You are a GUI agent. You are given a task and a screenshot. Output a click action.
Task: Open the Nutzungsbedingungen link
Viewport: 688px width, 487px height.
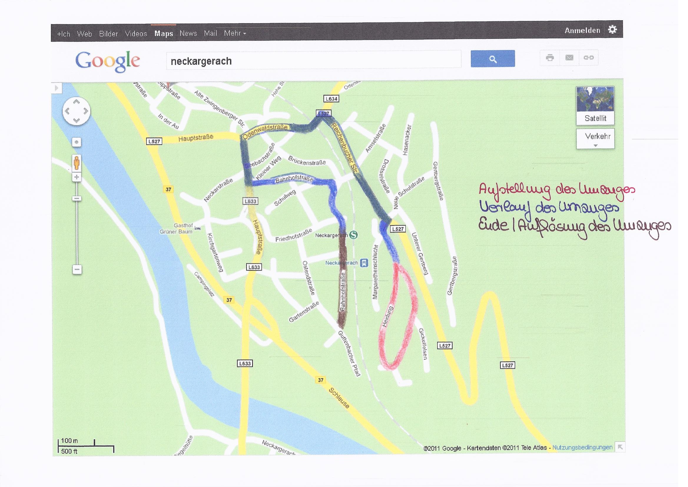(x=582, y=447)
